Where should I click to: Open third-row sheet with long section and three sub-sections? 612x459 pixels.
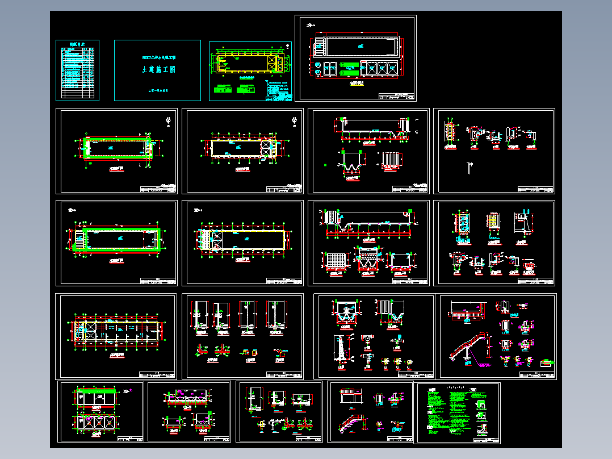pos(368,243)
